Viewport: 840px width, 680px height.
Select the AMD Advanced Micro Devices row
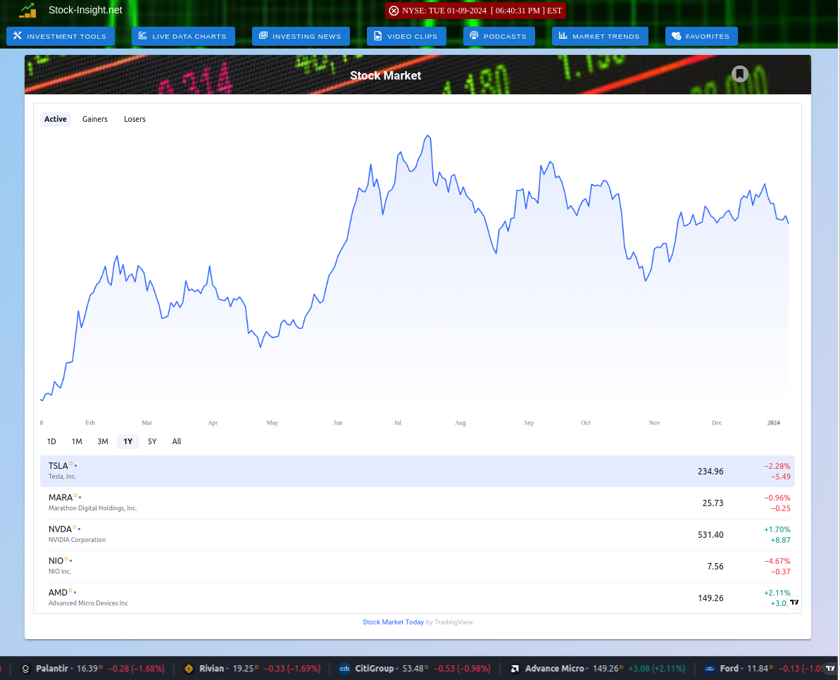tap(418, 598)
